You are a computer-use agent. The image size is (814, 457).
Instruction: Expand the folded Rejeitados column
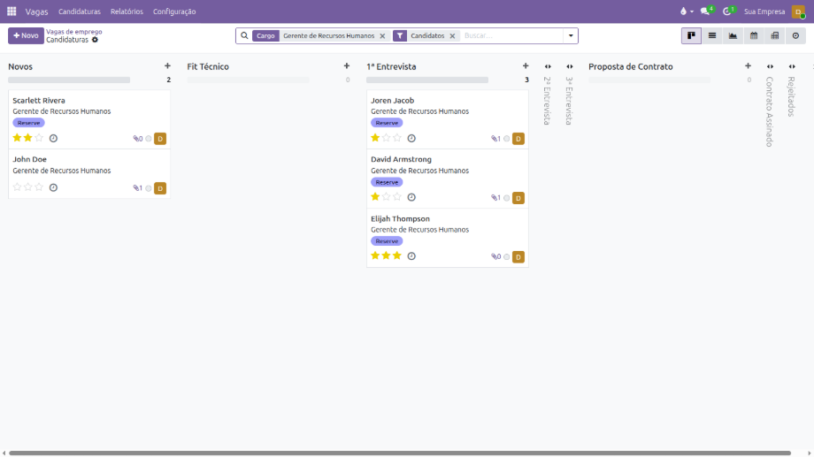(x=792, y=66)
